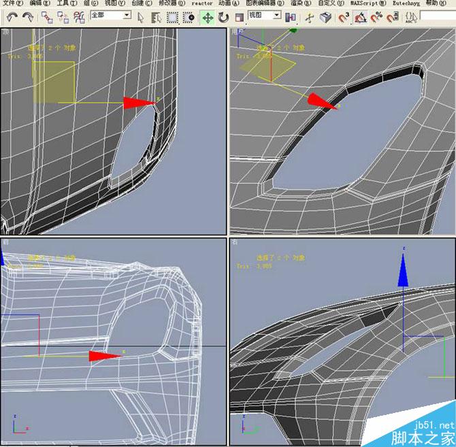Pick the Select Object arrow tool
The image size is (456, 447).
pos(141,18)
